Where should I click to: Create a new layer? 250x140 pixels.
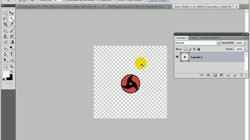coord(235,75)
